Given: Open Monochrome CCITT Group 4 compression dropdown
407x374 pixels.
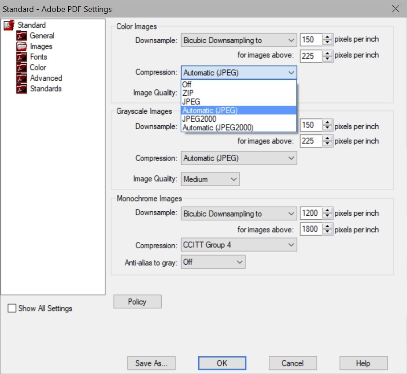Looking at the screenshot, I should [239, 245].
